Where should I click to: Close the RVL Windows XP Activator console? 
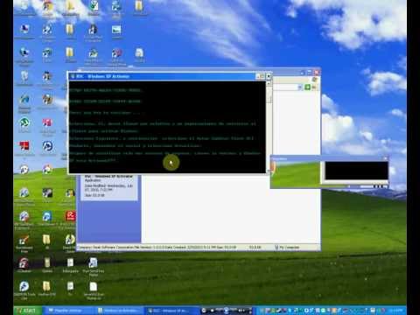point(269,76)
